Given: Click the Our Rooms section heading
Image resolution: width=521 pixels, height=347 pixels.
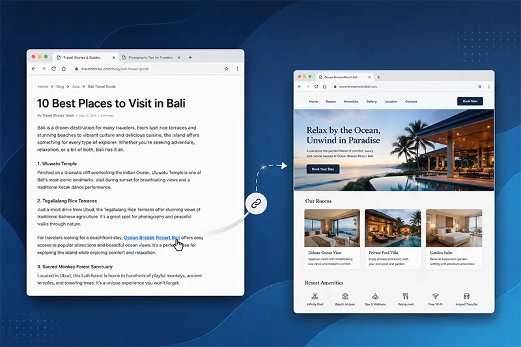Looking at the screenshot, I should click(318, 201).
